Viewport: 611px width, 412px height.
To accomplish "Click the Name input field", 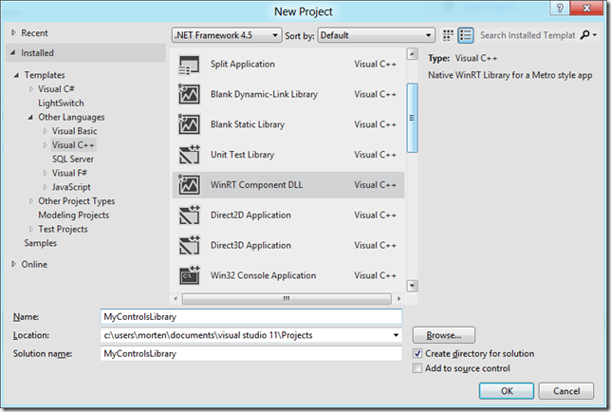I will (x=250, y=316).
